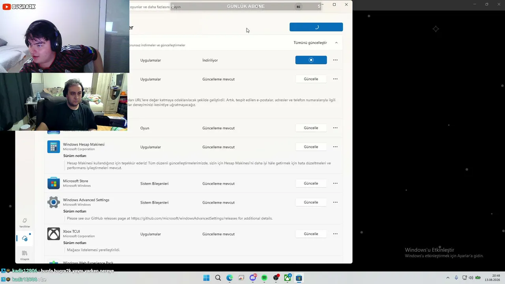
Task: Click the YouTube BUGRA2K channel logo
Action: click(x=19, y=7)
